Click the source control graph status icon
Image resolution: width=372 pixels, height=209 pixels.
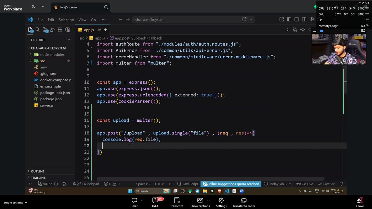click(x=65, y=184)
